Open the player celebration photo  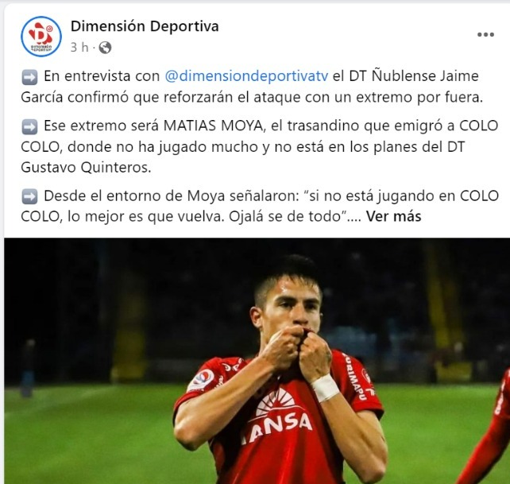point(257,361)
